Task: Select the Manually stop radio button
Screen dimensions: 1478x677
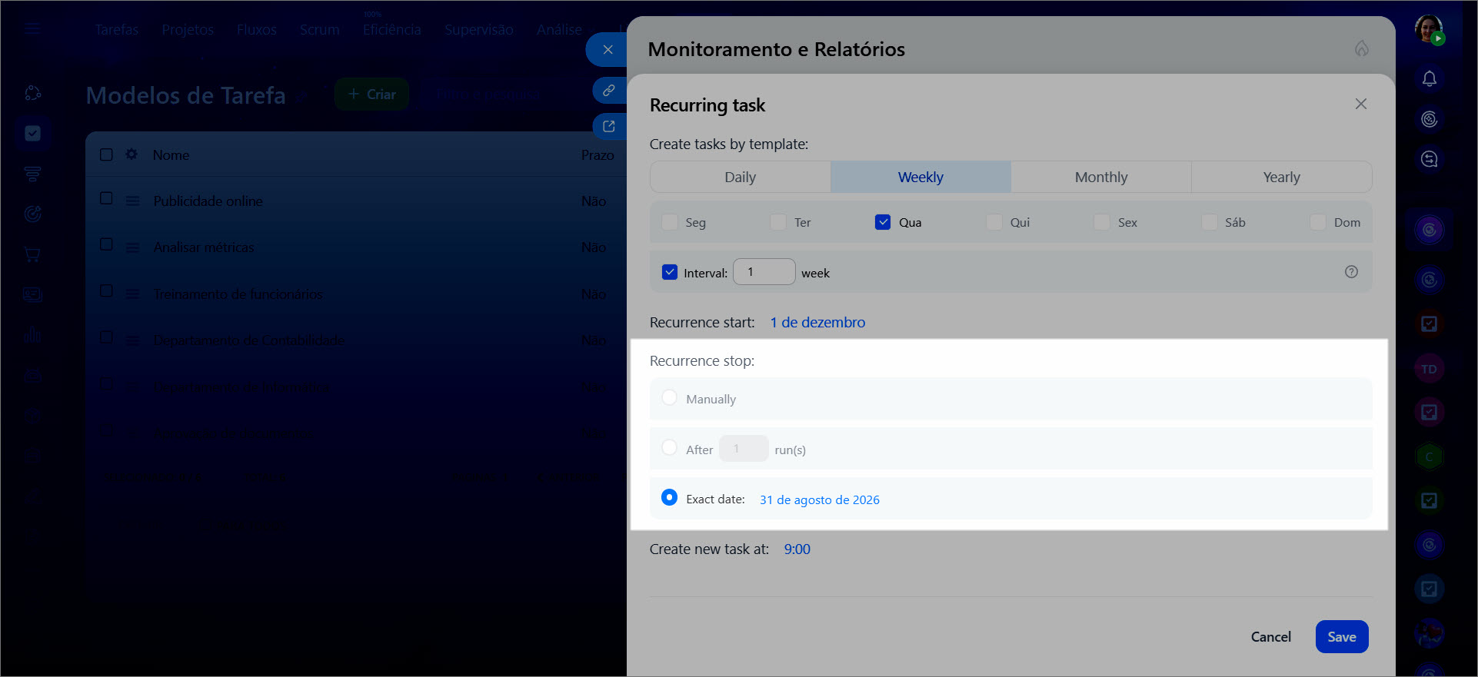Action: [x=669, y=398]
